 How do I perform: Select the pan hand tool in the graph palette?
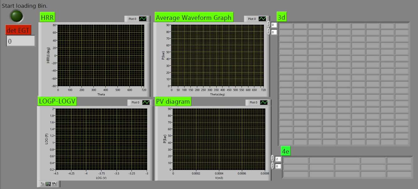point(54,184)
